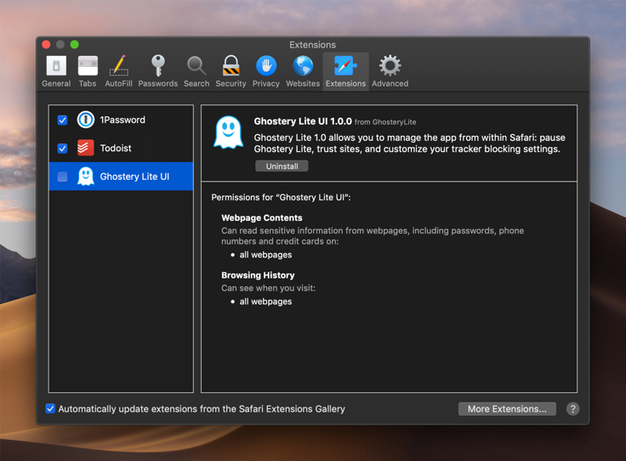The image size is (626, 461).
Task: Toggle automatically update extensions checkbox
Action: [x=50, y=408]
